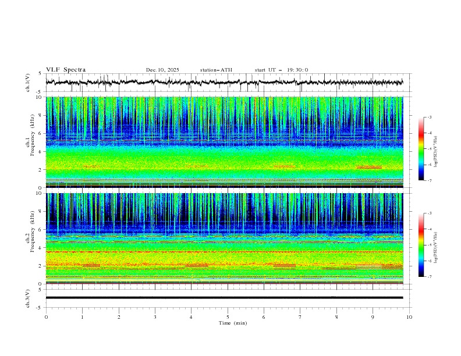
Task: Click time axis tick label "9"
Action: [x=373, y=317]
